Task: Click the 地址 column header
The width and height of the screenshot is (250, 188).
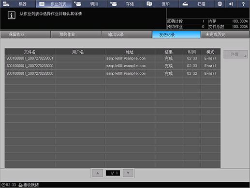Action: point(130,52)
